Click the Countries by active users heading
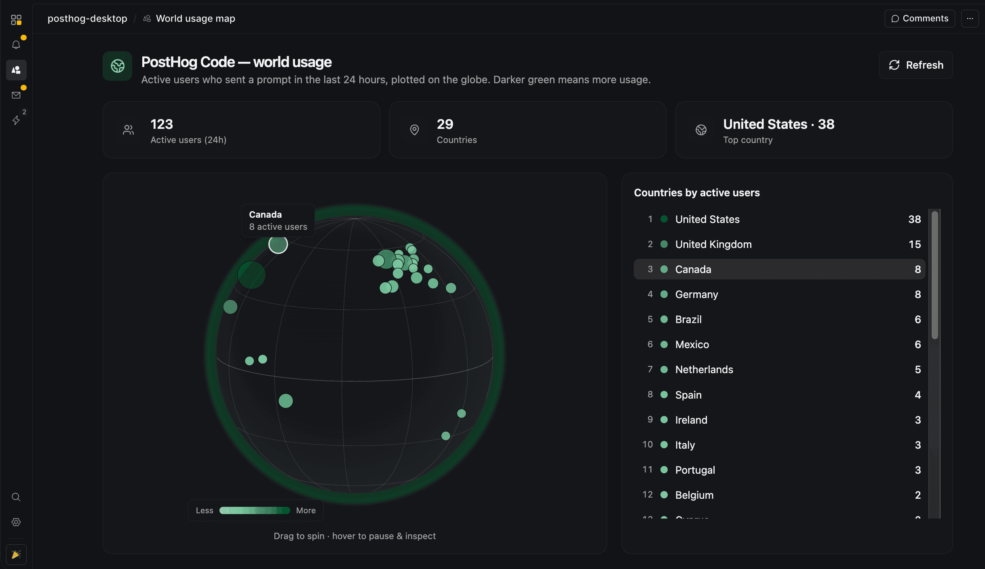This screenshot has height=569, width=985. pyautogui.click(x=697, y=193)
